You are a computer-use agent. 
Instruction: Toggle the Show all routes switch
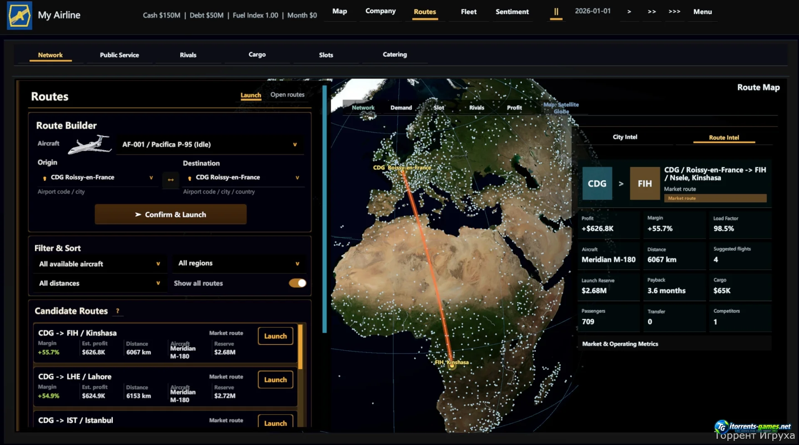pyautogui.click(x=298, y=283)
